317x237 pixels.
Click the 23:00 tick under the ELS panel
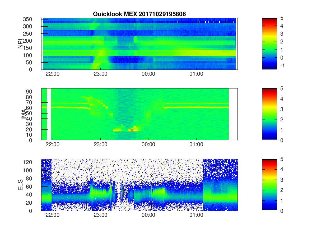[x=100, y=215]
